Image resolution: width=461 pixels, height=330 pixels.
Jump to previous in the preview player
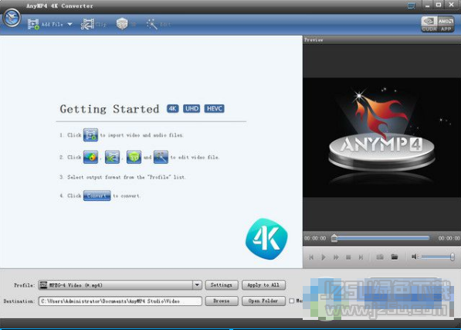click(x=311, y=257)
